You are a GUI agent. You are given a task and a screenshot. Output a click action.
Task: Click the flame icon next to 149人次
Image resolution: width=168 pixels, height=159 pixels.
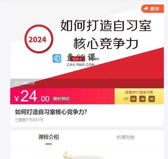(x=17, y=83)
